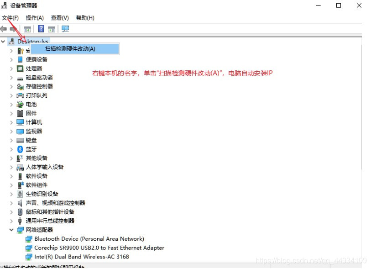Image resolution: width=371 pixels, height=269 pixels.
Task: Open the 文件(F) menu
Action: pos(10,17)
